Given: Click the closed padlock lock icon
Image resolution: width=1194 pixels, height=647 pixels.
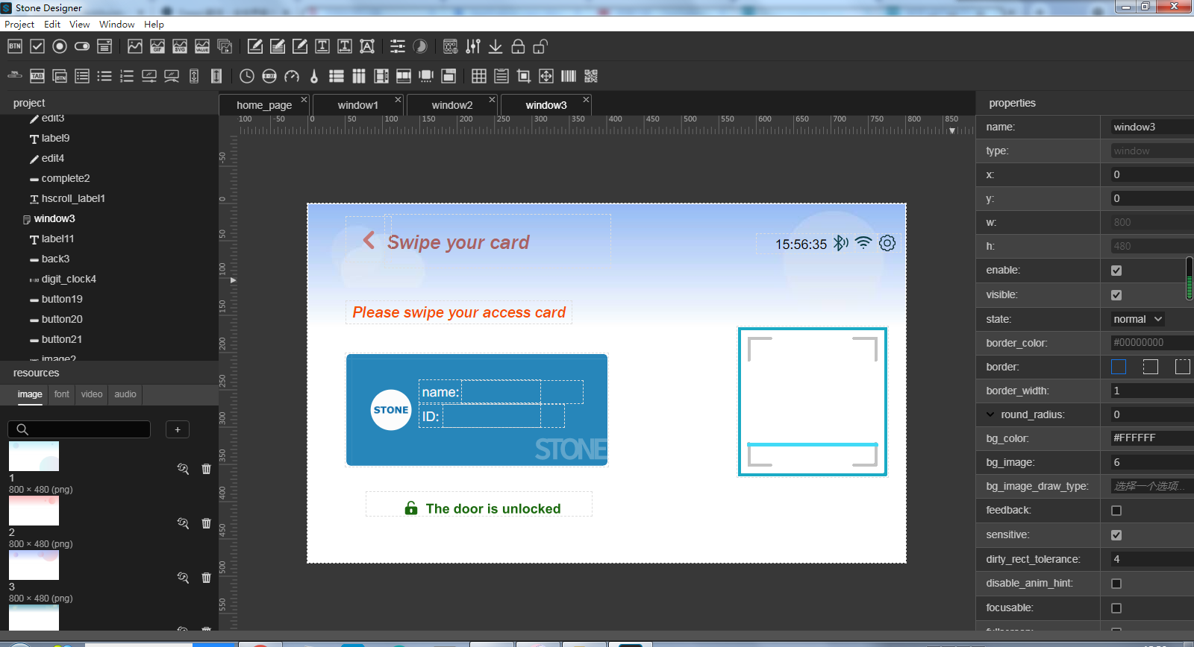Looking at the screenshot, I should (x=518, y=46).
